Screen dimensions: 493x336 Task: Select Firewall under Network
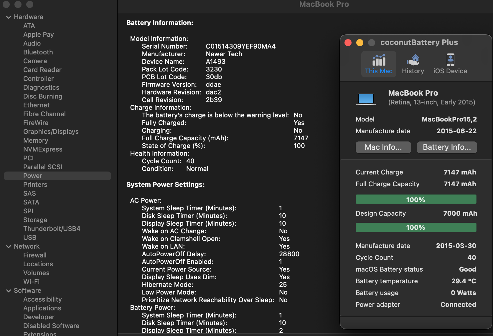tap(35, 255)
